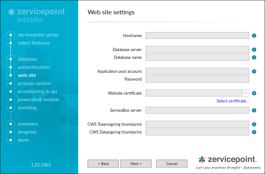Select the database step in sidebar
Screen dimensions: 265x174
pyautogui.click(x=27, y=59)
